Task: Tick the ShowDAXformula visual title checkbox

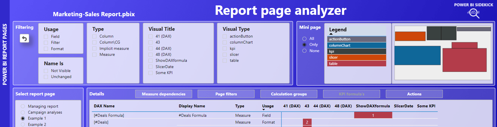Action: click(x=151, y=61)
